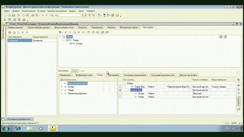Click the Перечисление.ВидыТо... value cell
The width and height of the screenshot is (244, 137).
(x=179, y=87)
